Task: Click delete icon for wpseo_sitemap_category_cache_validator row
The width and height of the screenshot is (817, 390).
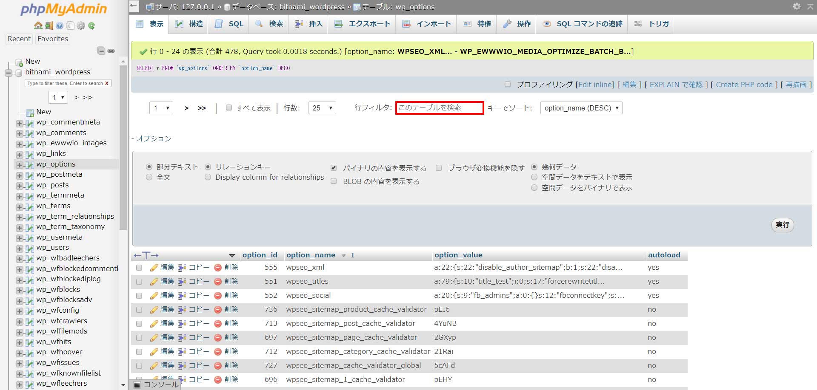Action: point(218,351)
